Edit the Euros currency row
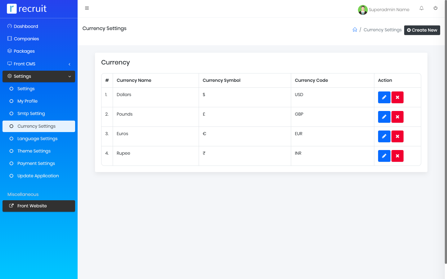The height and width of the screenshot is (279, 447). click(384, 136)
